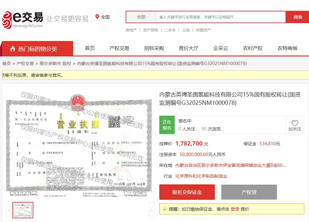The image size is (309, 222).
Task: Open the 农特商城 section
Action: click(288, 48)
